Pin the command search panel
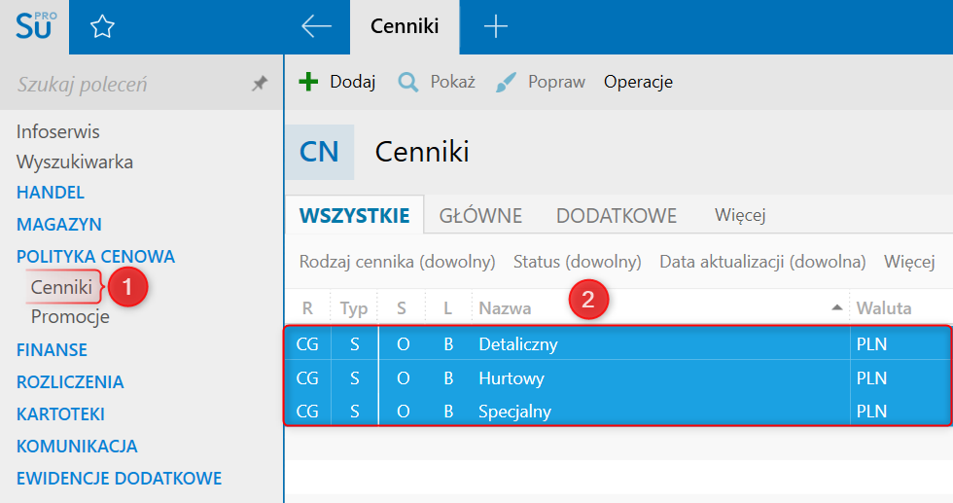 tap(260, 85)
